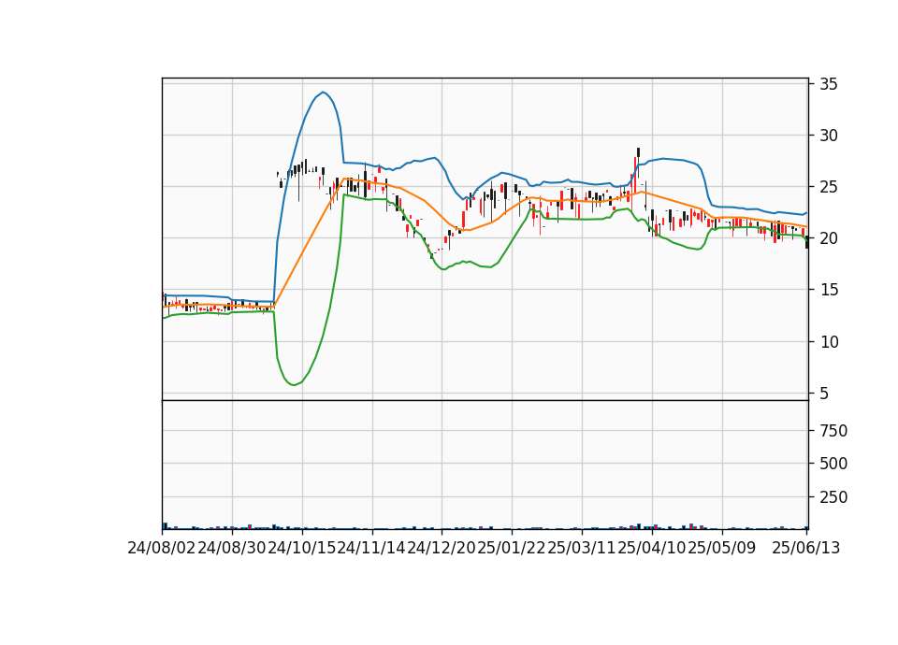
Task: Click the 24/08/02 date label
Action: [162, 548]
